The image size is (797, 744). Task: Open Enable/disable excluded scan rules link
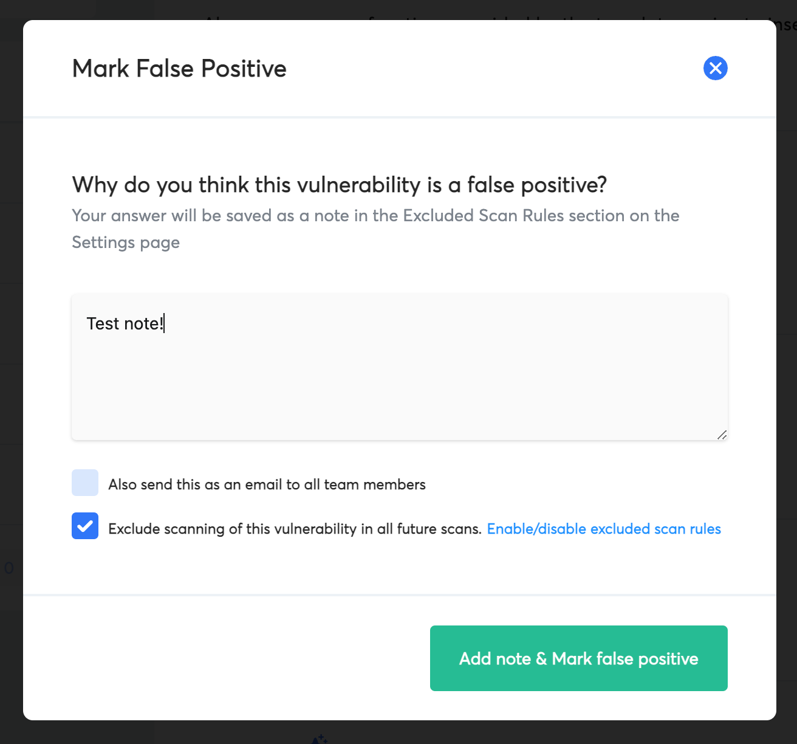(604, 529)
